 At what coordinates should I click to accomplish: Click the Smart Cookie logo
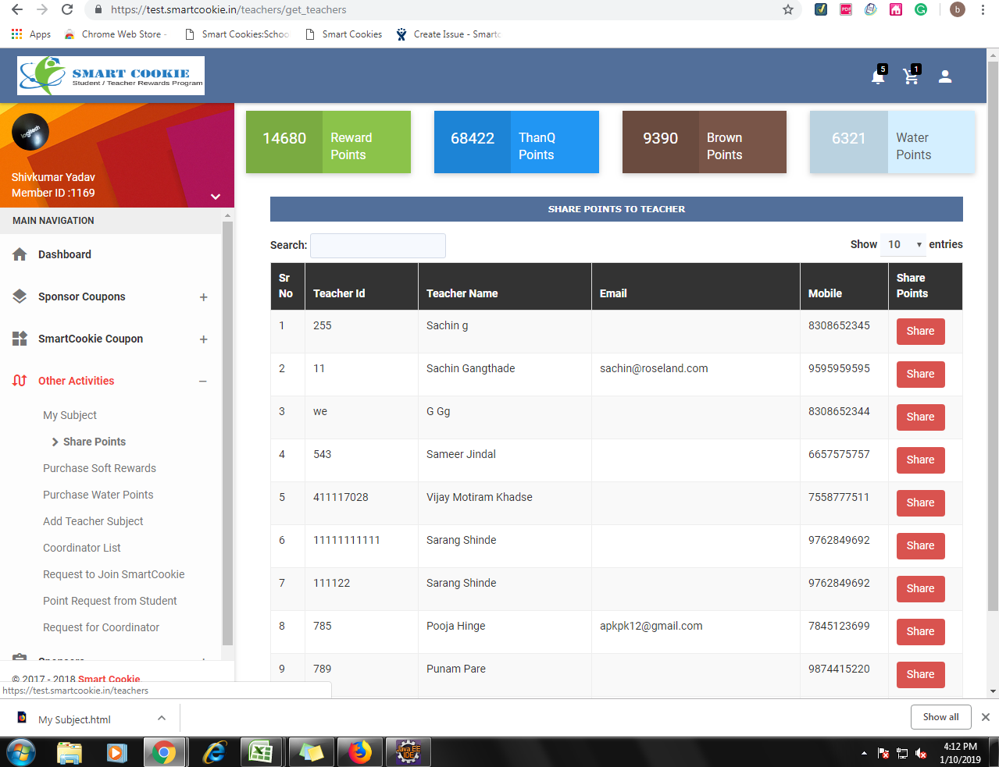pyautogui.click(x=111, y=76)
